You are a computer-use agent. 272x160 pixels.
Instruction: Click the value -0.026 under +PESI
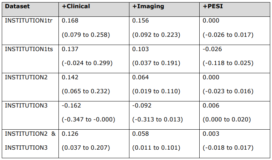click(x=212, y=49)
